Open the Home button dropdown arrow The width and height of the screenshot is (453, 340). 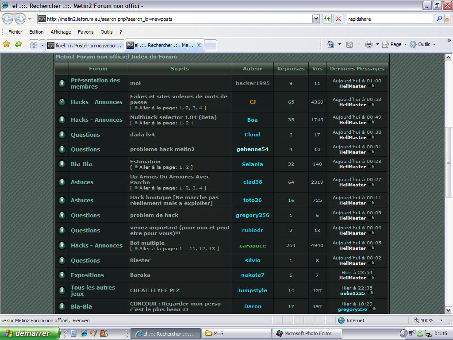point(339,44)
